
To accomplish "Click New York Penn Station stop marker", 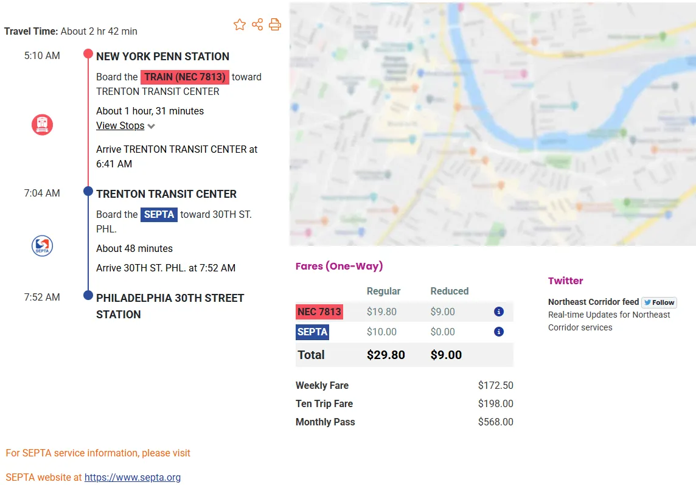I will [x=88, y=54].
